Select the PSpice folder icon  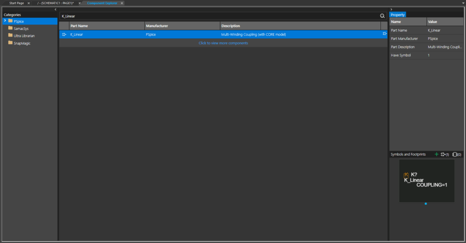[10, 21]
